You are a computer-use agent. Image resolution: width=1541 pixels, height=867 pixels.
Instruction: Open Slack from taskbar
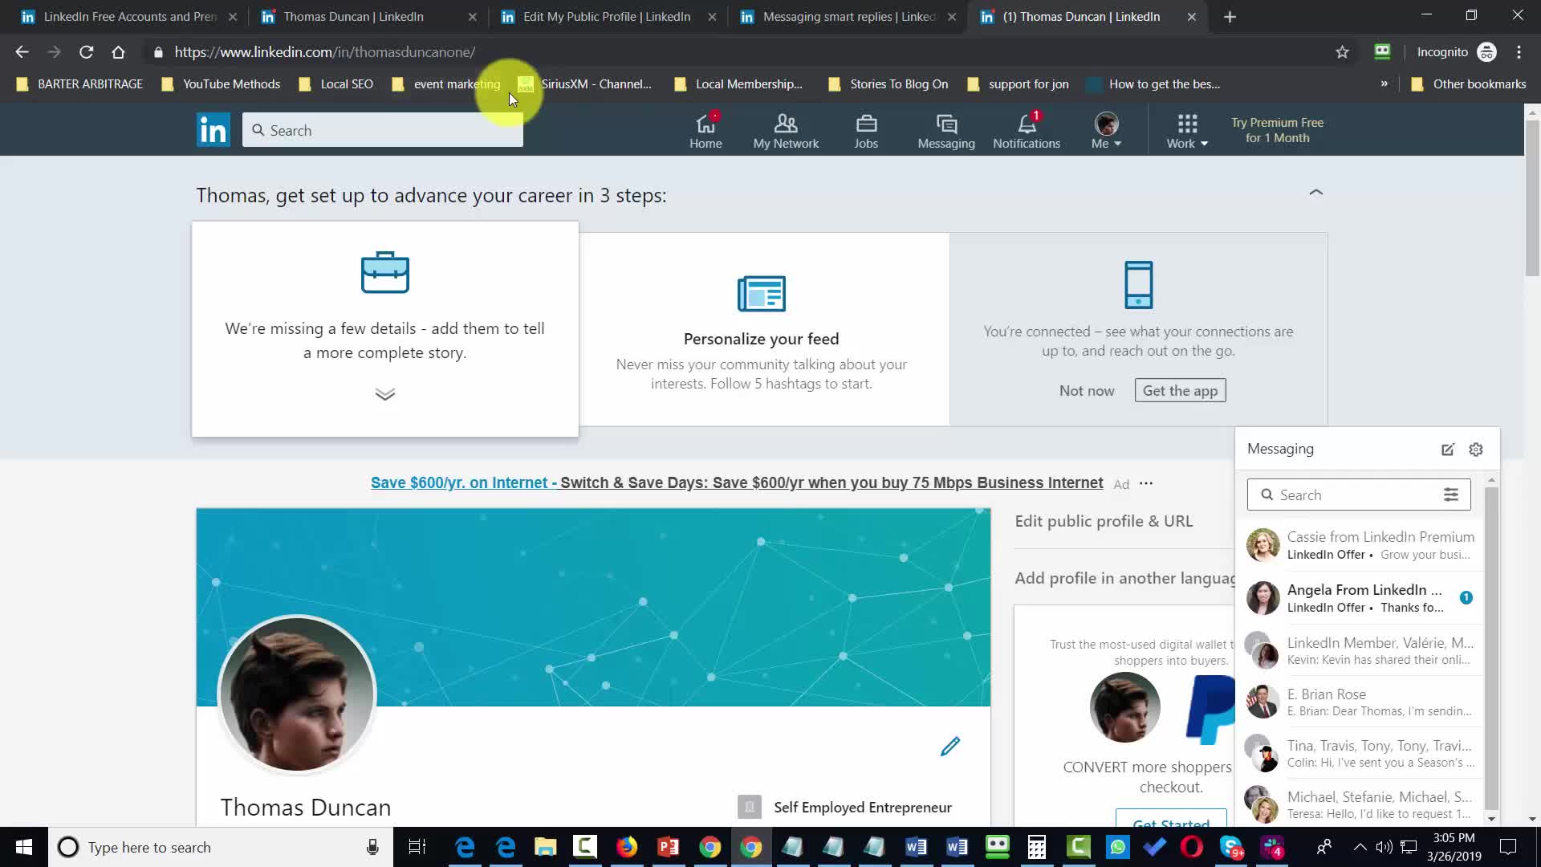coord(1273,847)
